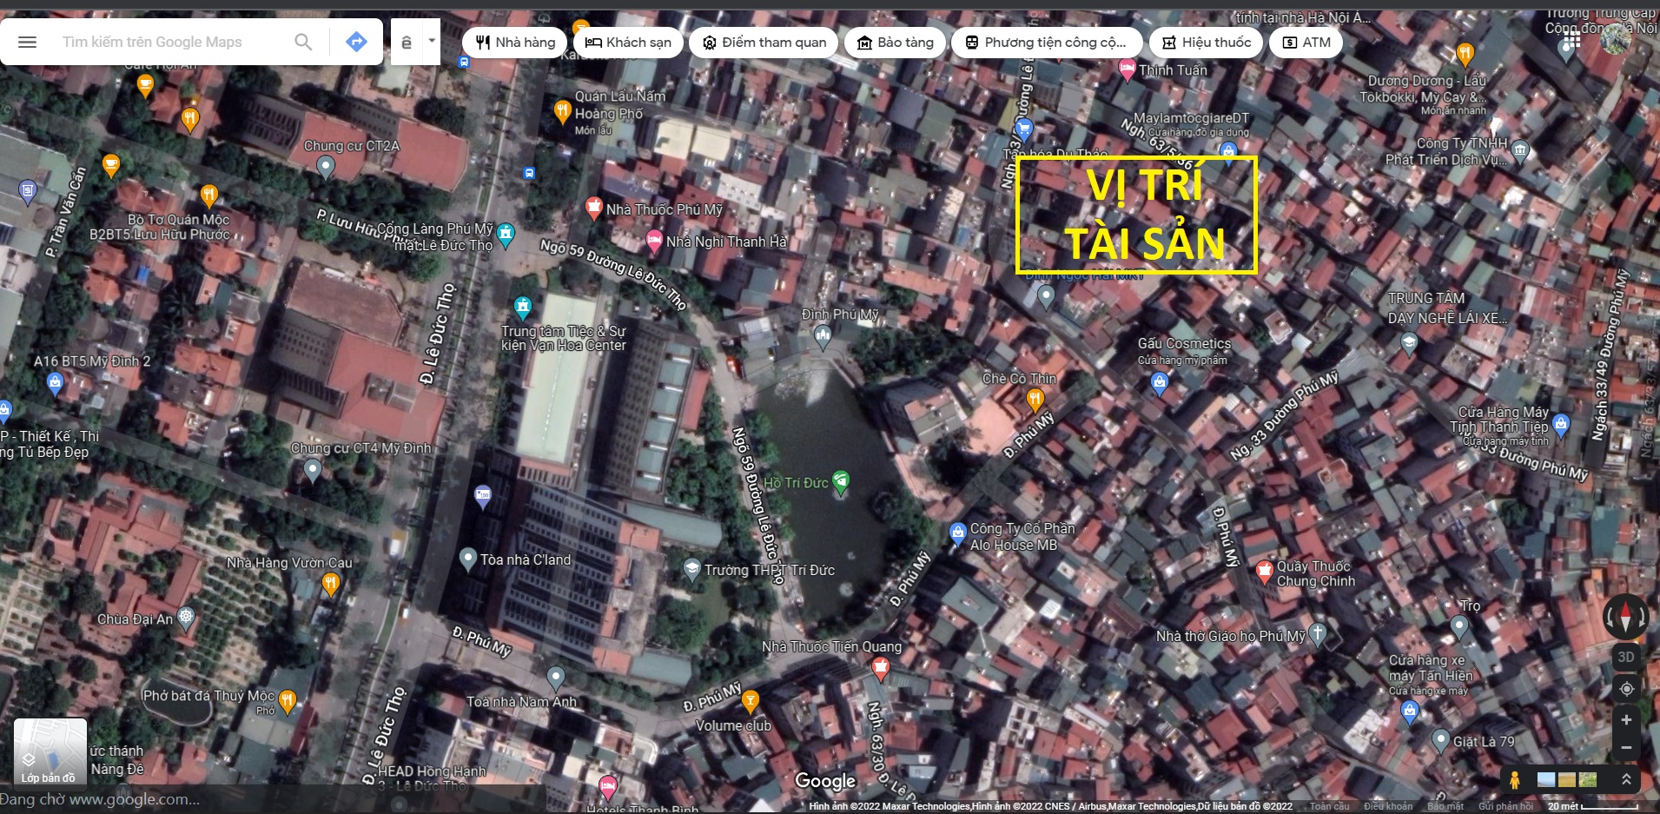Reset map orientation with the compass
This screenshot has width=1660, height=814.
[1626, 619]
